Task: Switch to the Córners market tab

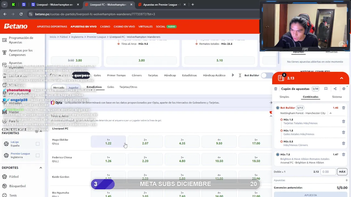Action: [137, 75]
